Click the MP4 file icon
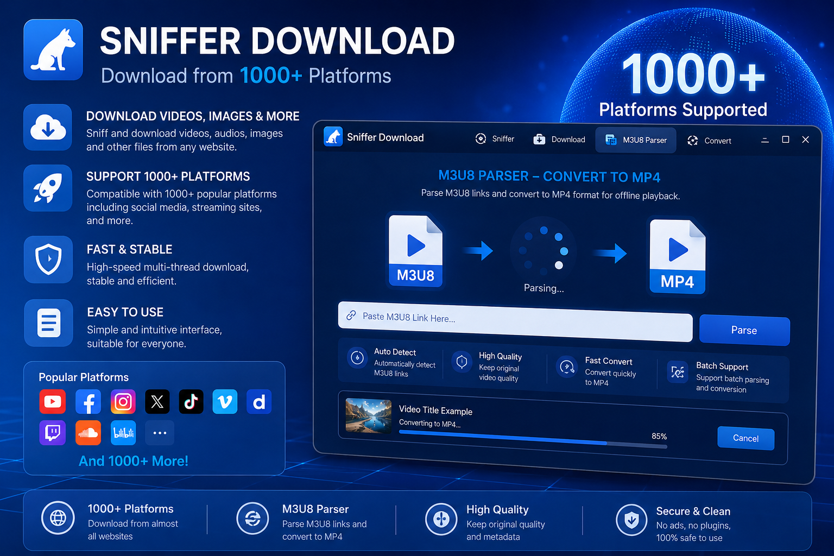834x556 pixels. click(x=678, y=257)
